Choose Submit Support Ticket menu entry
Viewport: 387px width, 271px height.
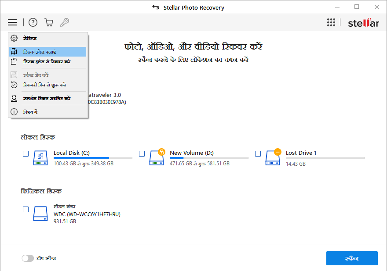point(47,99)
